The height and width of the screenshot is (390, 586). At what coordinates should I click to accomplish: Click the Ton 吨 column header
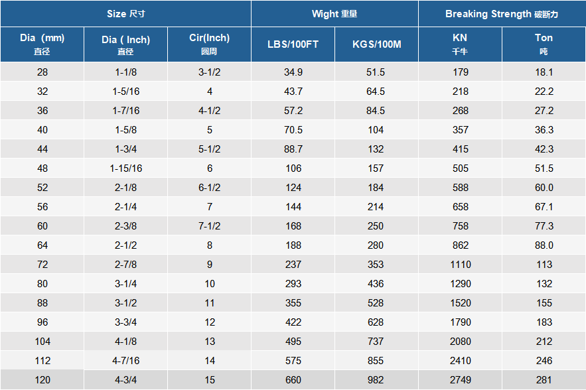point(544,44)
